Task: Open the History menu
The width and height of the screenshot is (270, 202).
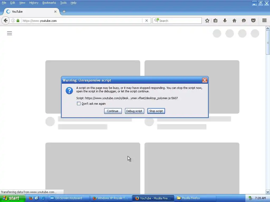Action: pos(34,3)
